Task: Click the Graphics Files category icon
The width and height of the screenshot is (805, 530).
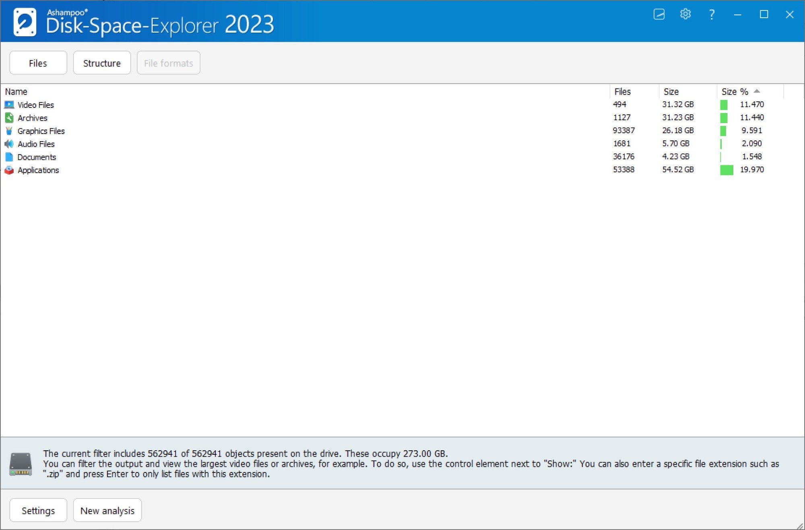Action: tap(9, 131)
